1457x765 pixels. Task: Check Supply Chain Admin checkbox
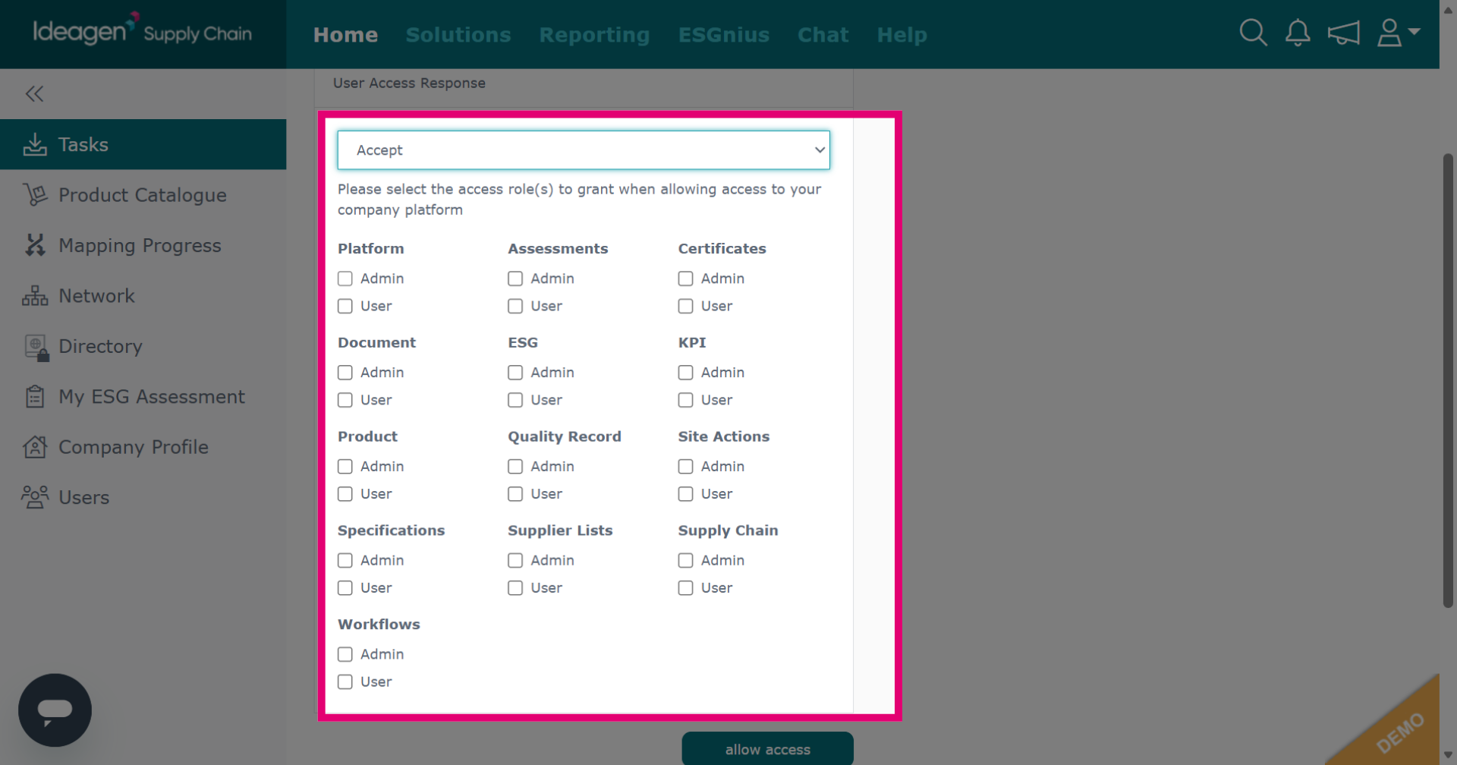pos(685,560)
